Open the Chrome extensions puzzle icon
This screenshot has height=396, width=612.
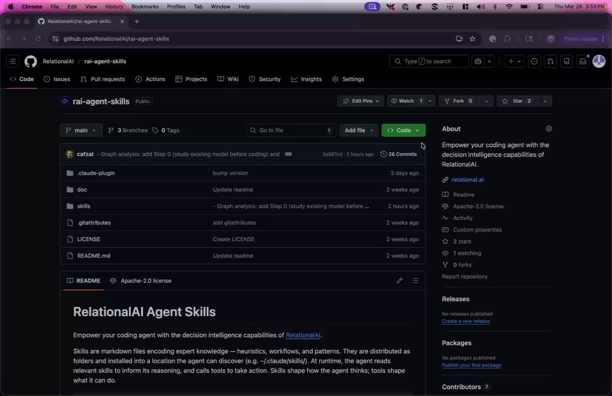[507, 38]
